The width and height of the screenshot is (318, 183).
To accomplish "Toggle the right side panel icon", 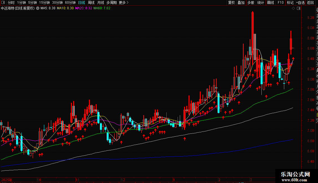I will coord(299,8).
